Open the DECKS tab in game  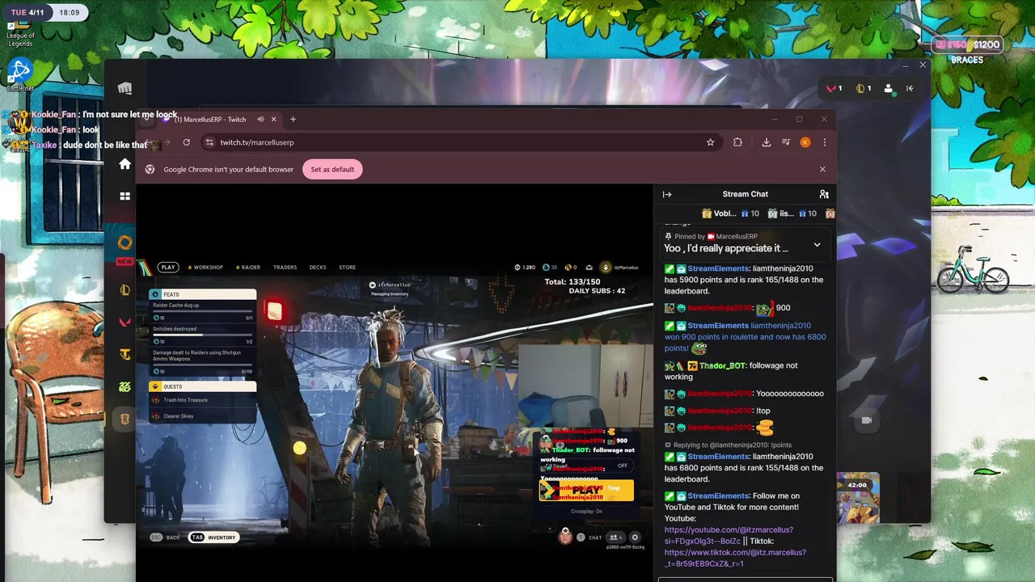(x=317, y=267)
